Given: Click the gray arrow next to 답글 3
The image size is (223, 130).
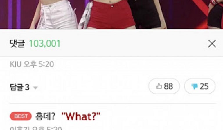Looking at the screenshot, I should [35, 88].
